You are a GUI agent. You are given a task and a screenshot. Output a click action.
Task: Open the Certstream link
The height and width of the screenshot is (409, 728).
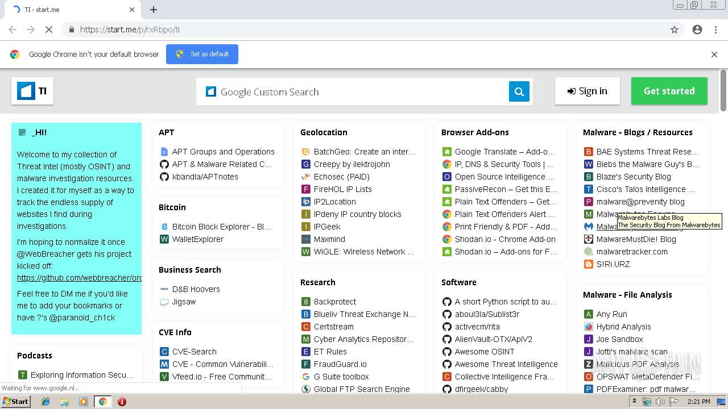point(334,327)
